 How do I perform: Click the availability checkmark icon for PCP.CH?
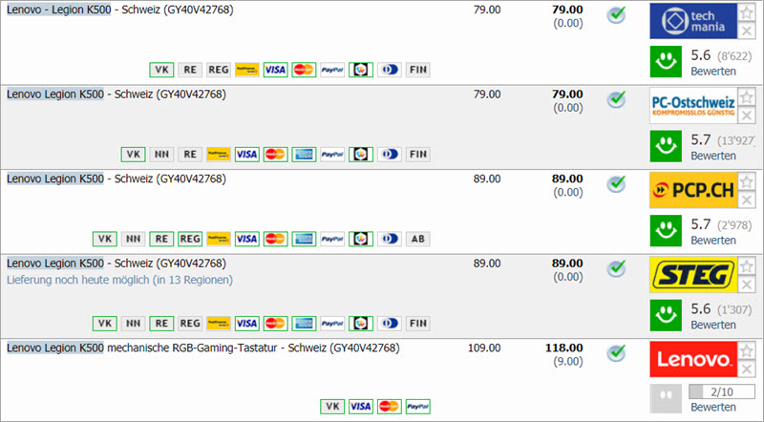[x=617, y=182]
